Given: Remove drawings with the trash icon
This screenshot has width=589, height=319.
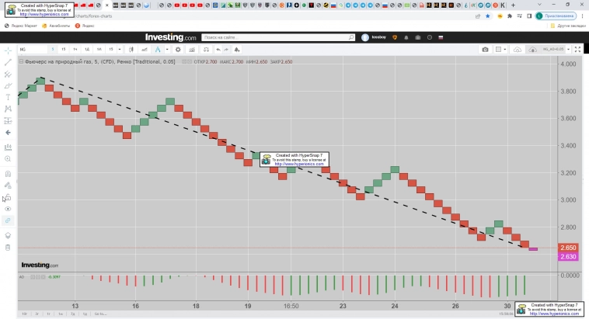Looking at the screenshot, I should [8, 248].
